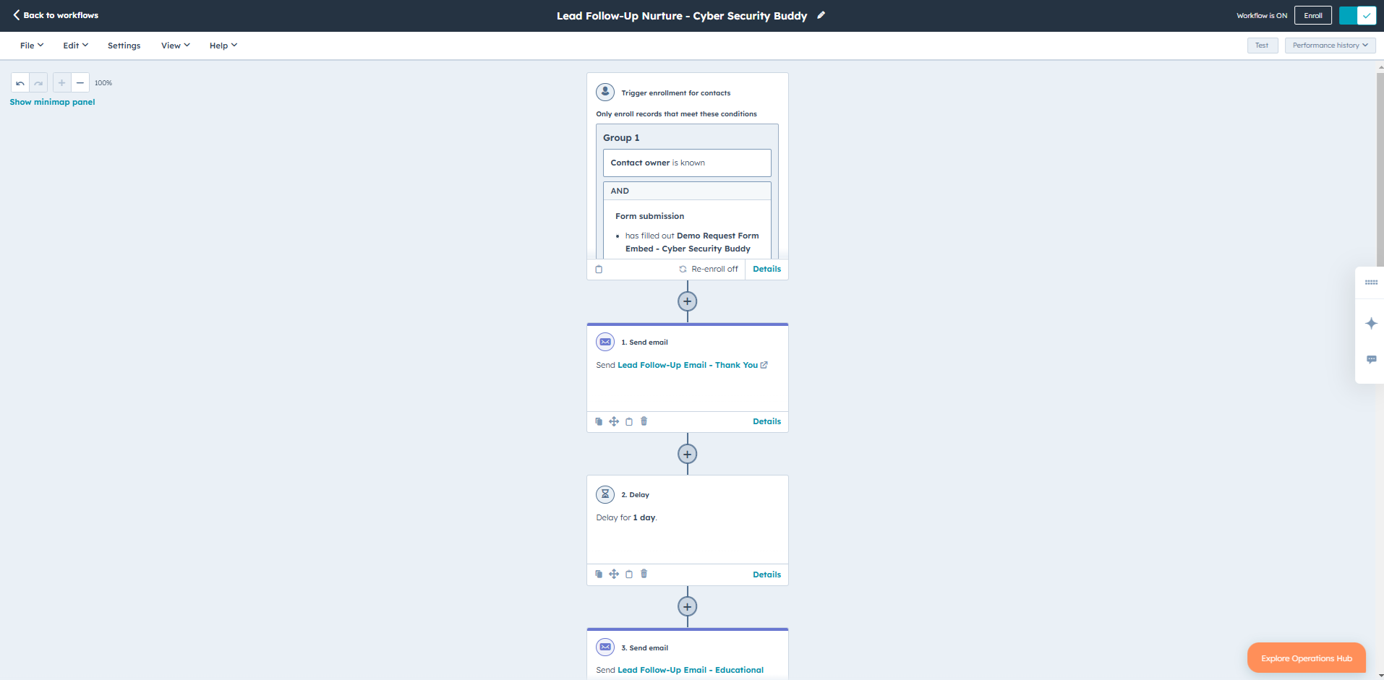Open the grid panel icon on right sidebar

1371,283
